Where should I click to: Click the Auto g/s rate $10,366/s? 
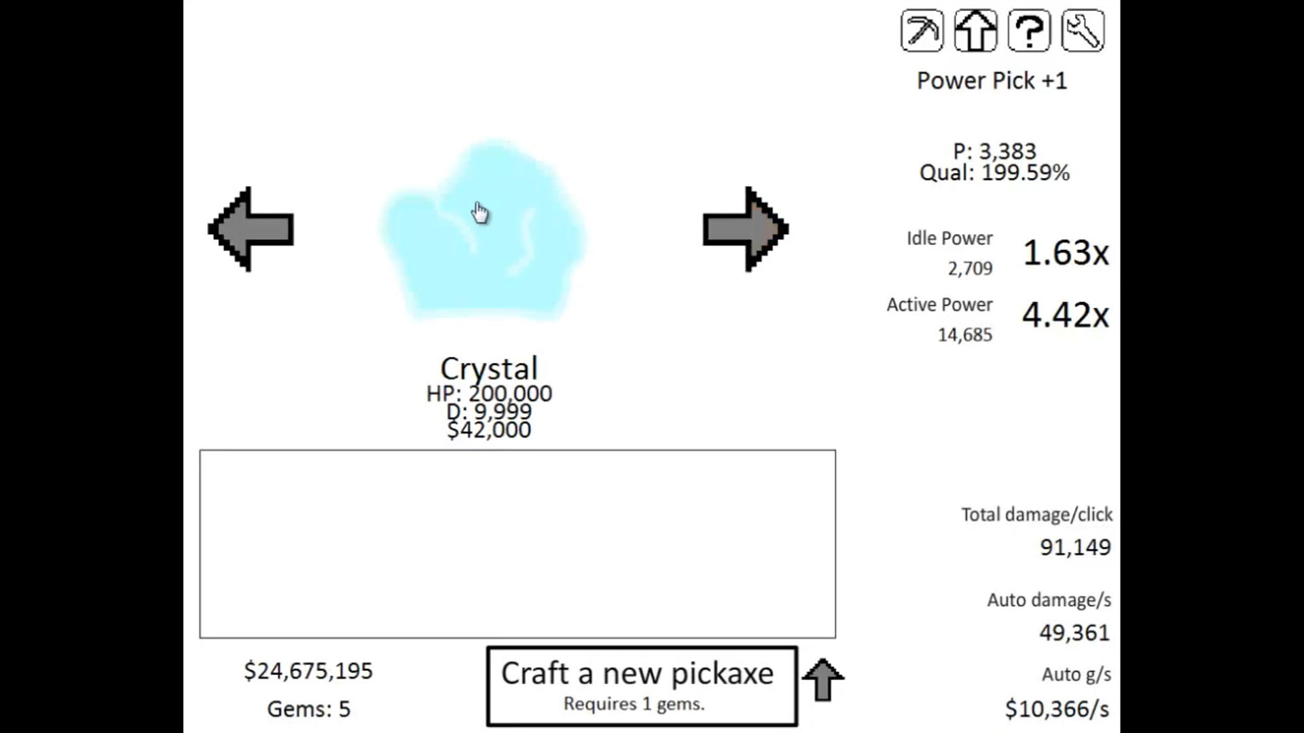pyautogui.click(x=1057, y=709)
